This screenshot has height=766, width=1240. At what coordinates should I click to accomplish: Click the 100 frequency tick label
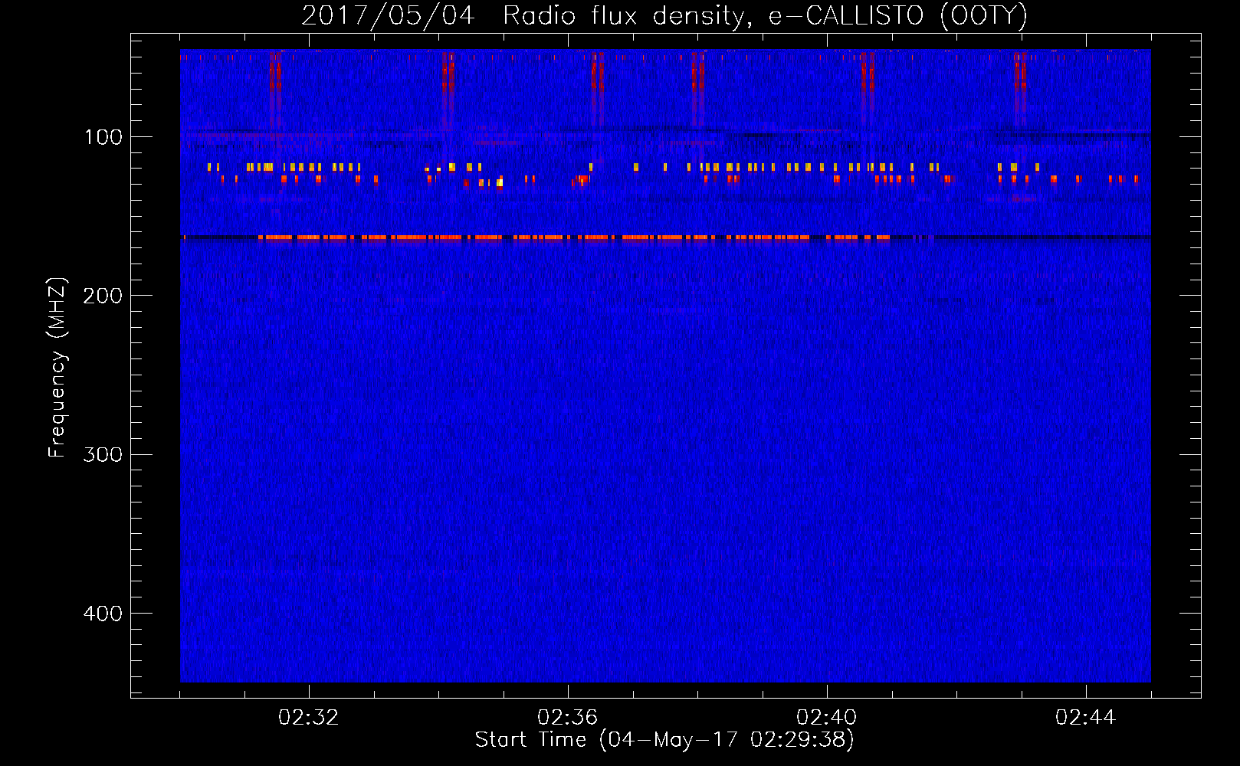tap(103, 137)
